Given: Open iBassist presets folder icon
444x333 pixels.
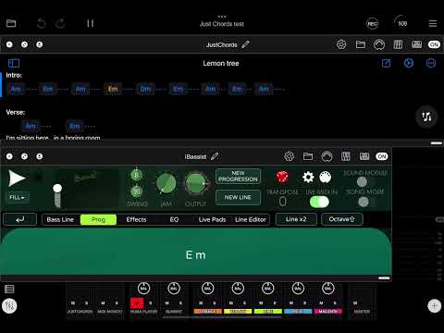Looking at the screenshot, I should coord(308,156).
